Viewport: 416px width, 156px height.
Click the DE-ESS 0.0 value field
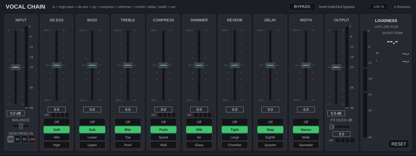pyautogui.click(x=57, y=110)
